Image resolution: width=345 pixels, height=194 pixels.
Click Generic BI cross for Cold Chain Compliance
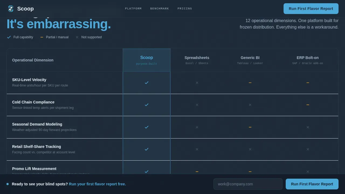pyautogui.click(x=250, y=105)
